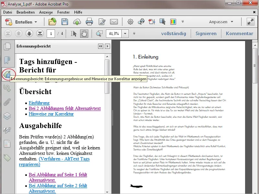Open the content page sidebar panel
This screenshot has height=194, width=259.
coord(7,144)
